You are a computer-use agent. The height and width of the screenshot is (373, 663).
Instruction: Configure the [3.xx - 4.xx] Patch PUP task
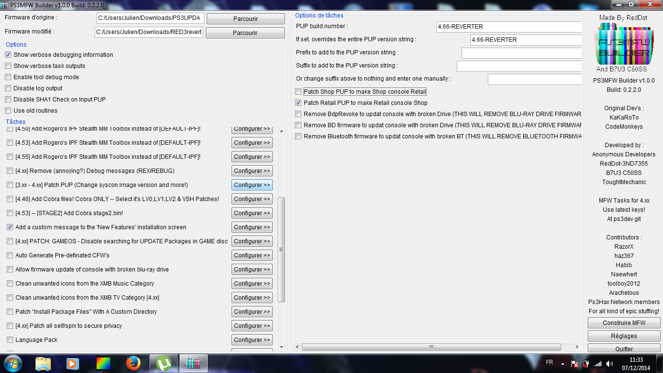click(x=252, y=185)
